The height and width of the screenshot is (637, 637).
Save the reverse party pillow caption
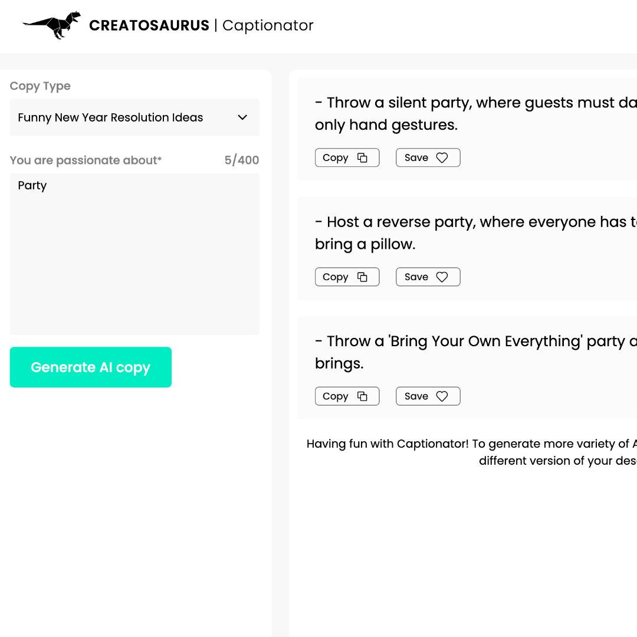(x=428, y=277)
